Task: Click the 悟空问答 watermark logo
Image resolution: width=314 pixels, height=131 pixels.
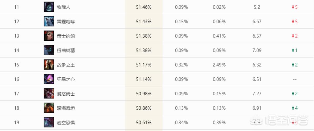Action: point(279,120)
